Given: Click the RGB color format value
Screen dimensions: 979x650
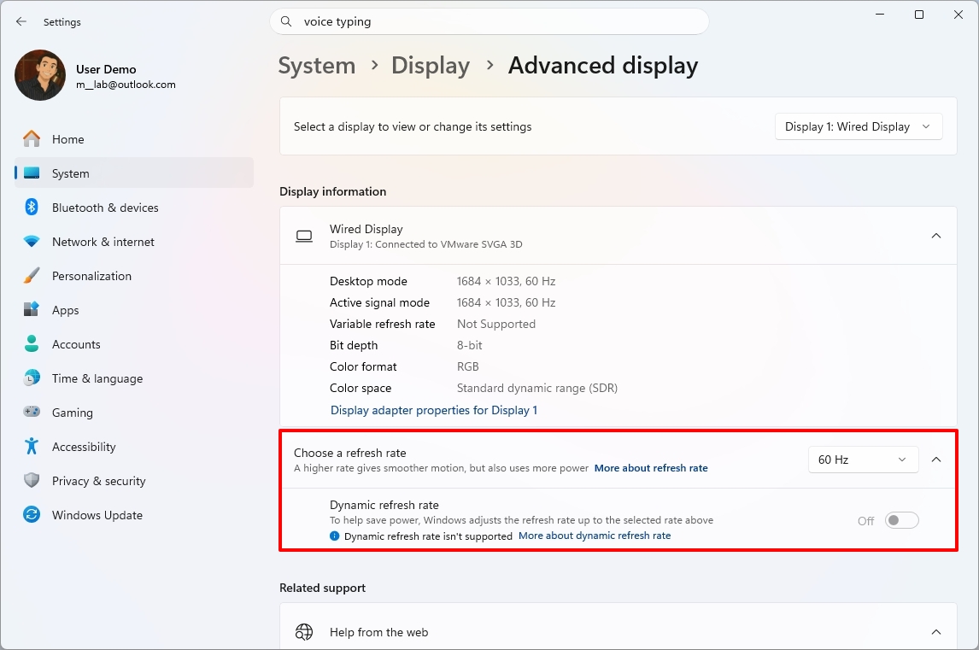Looking at the screenshot, I should (x=467, y=366).
